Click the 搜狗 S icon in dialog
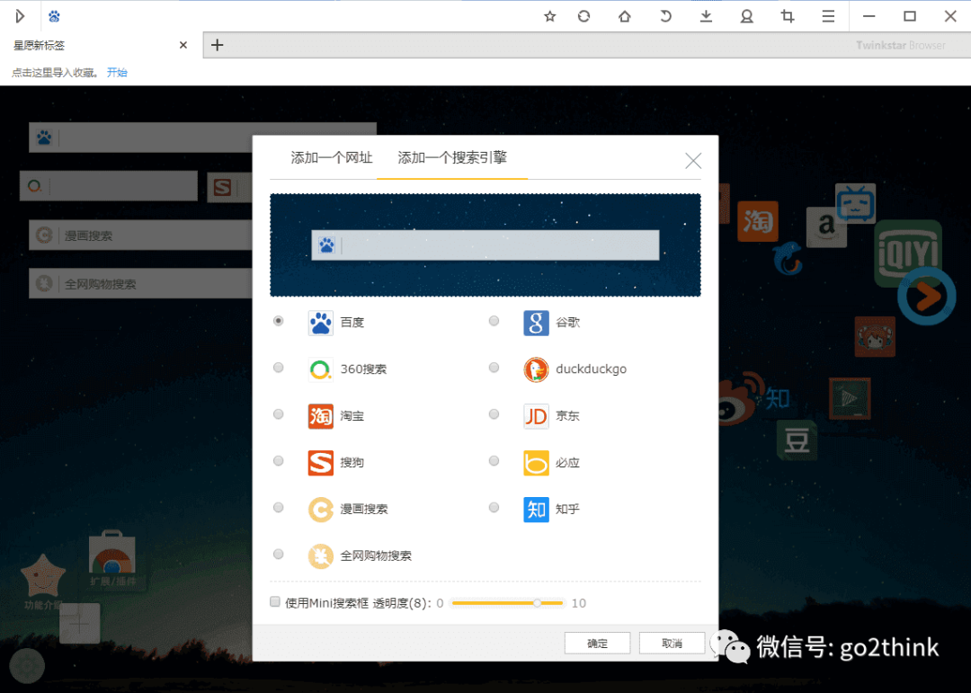The width and height of the screenshot is (971, 693). (x=321, y=463)
